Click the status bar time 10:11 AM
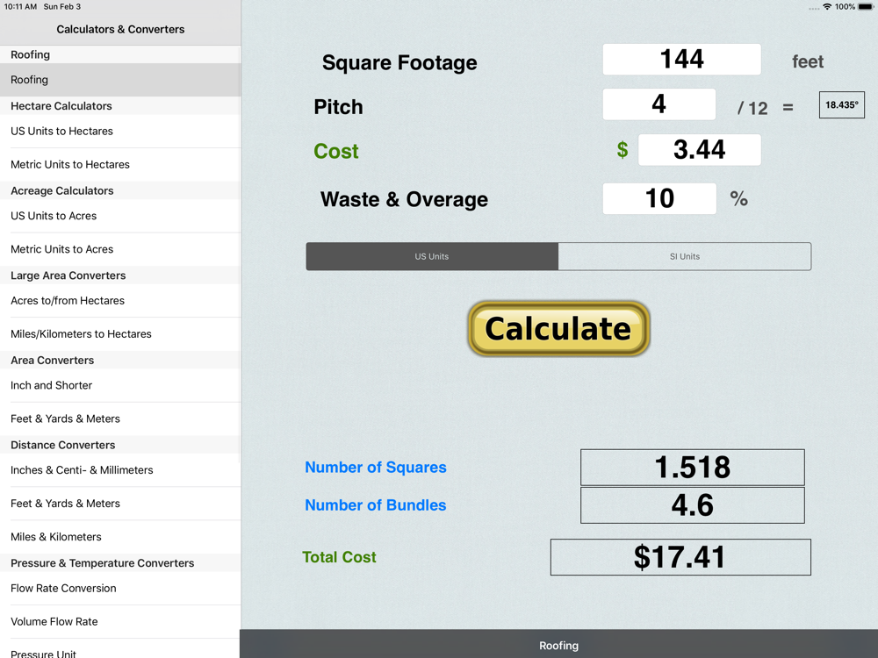This screenshot has width=878, height=658. click(x=20, y=7)
